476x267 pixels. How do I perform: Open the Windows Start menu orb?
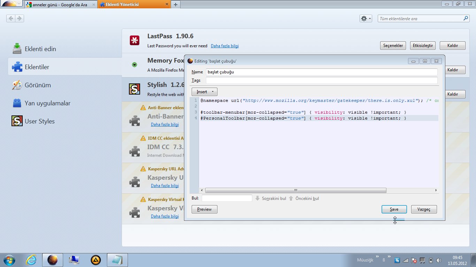coord(9,260)
